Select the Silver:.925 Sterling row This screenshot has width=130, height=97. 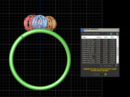click(99, 44)
